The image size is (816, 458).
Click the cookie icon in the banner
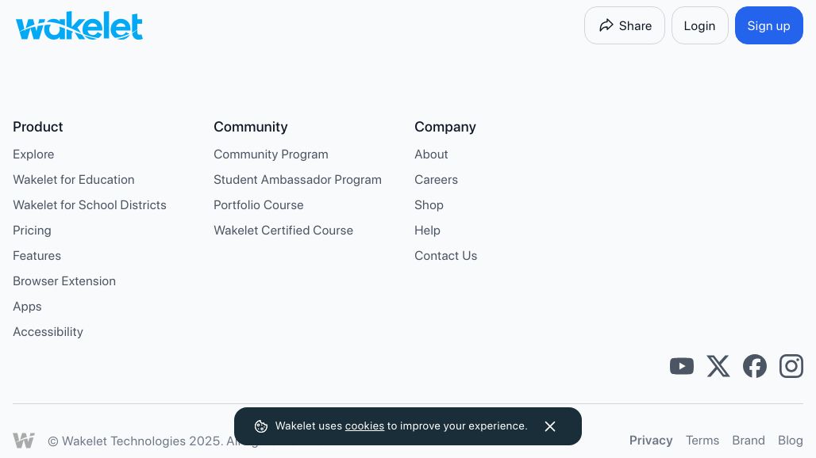click(260, 426)
